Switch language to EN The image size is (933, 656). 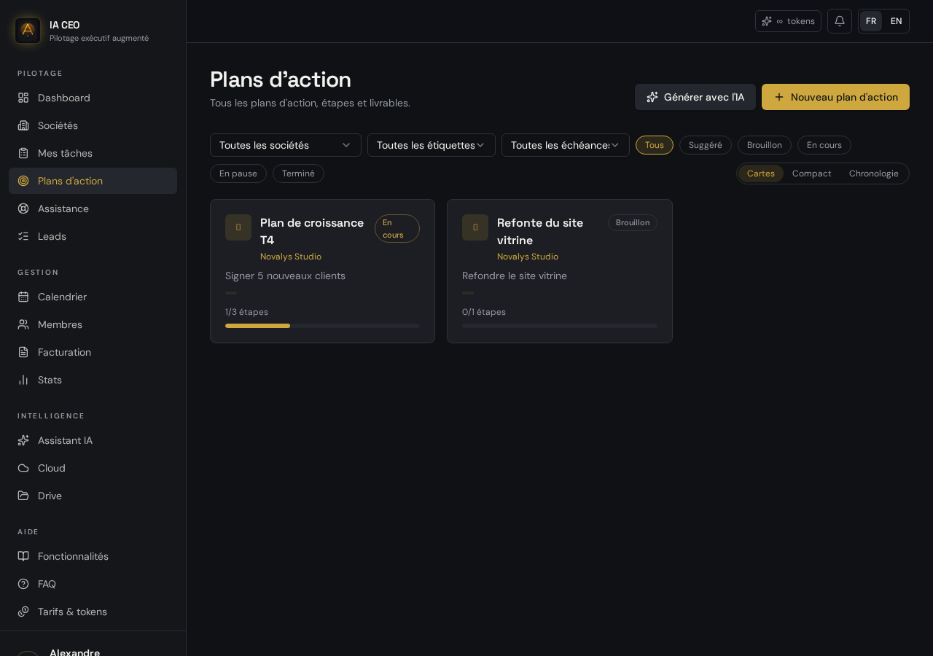(x=897, y=21)
